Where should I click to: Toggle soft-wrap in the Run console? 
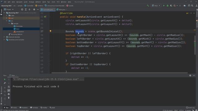(x=9, y=87)
